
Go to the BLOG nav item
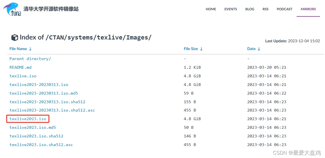pyautogui.click(x=250, y=9)
